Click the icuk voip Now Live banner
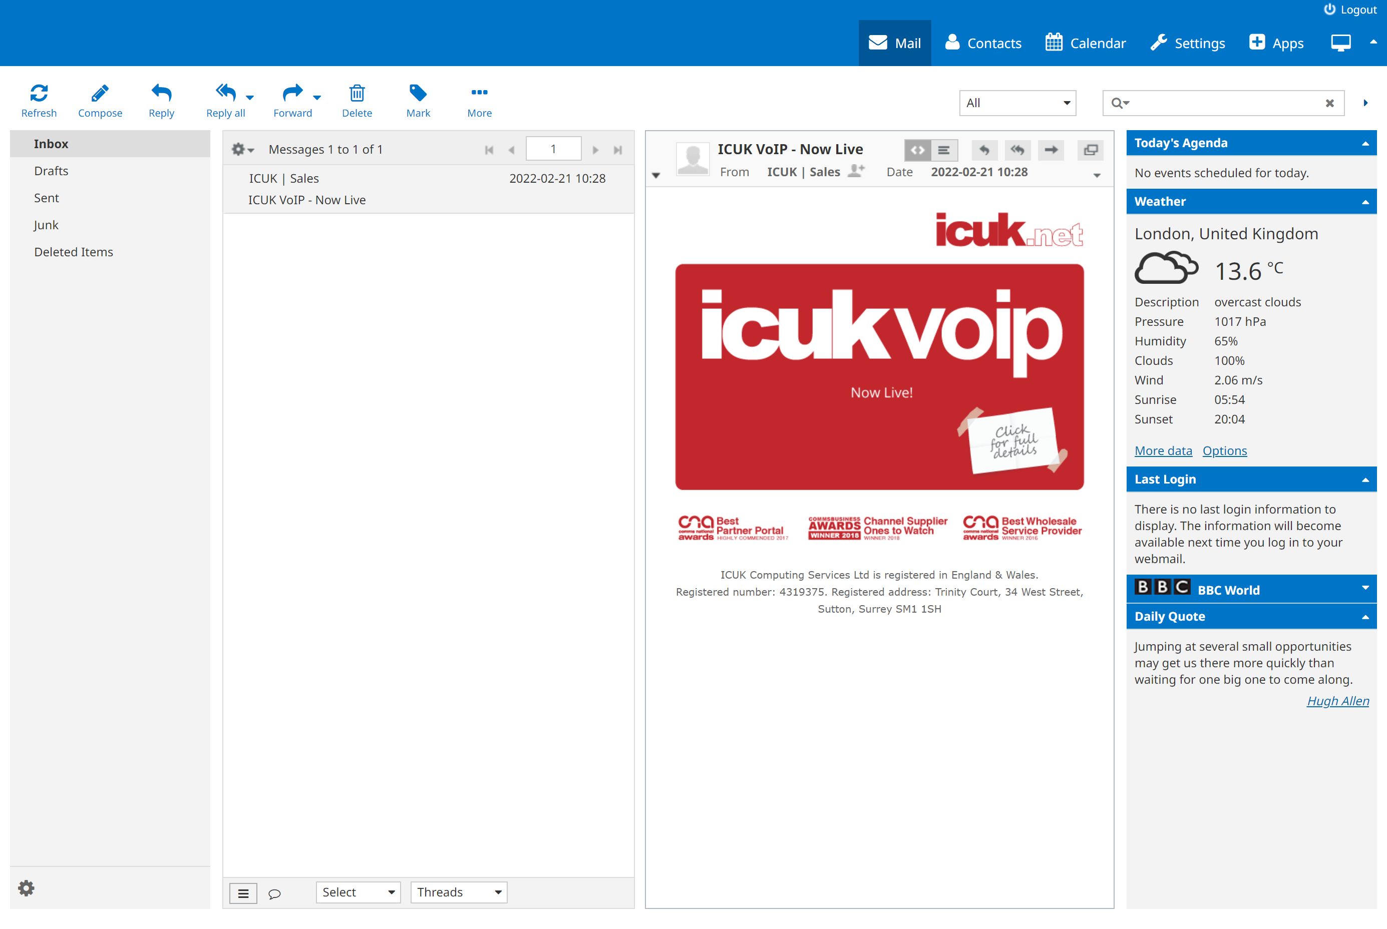 click(880, 377)
